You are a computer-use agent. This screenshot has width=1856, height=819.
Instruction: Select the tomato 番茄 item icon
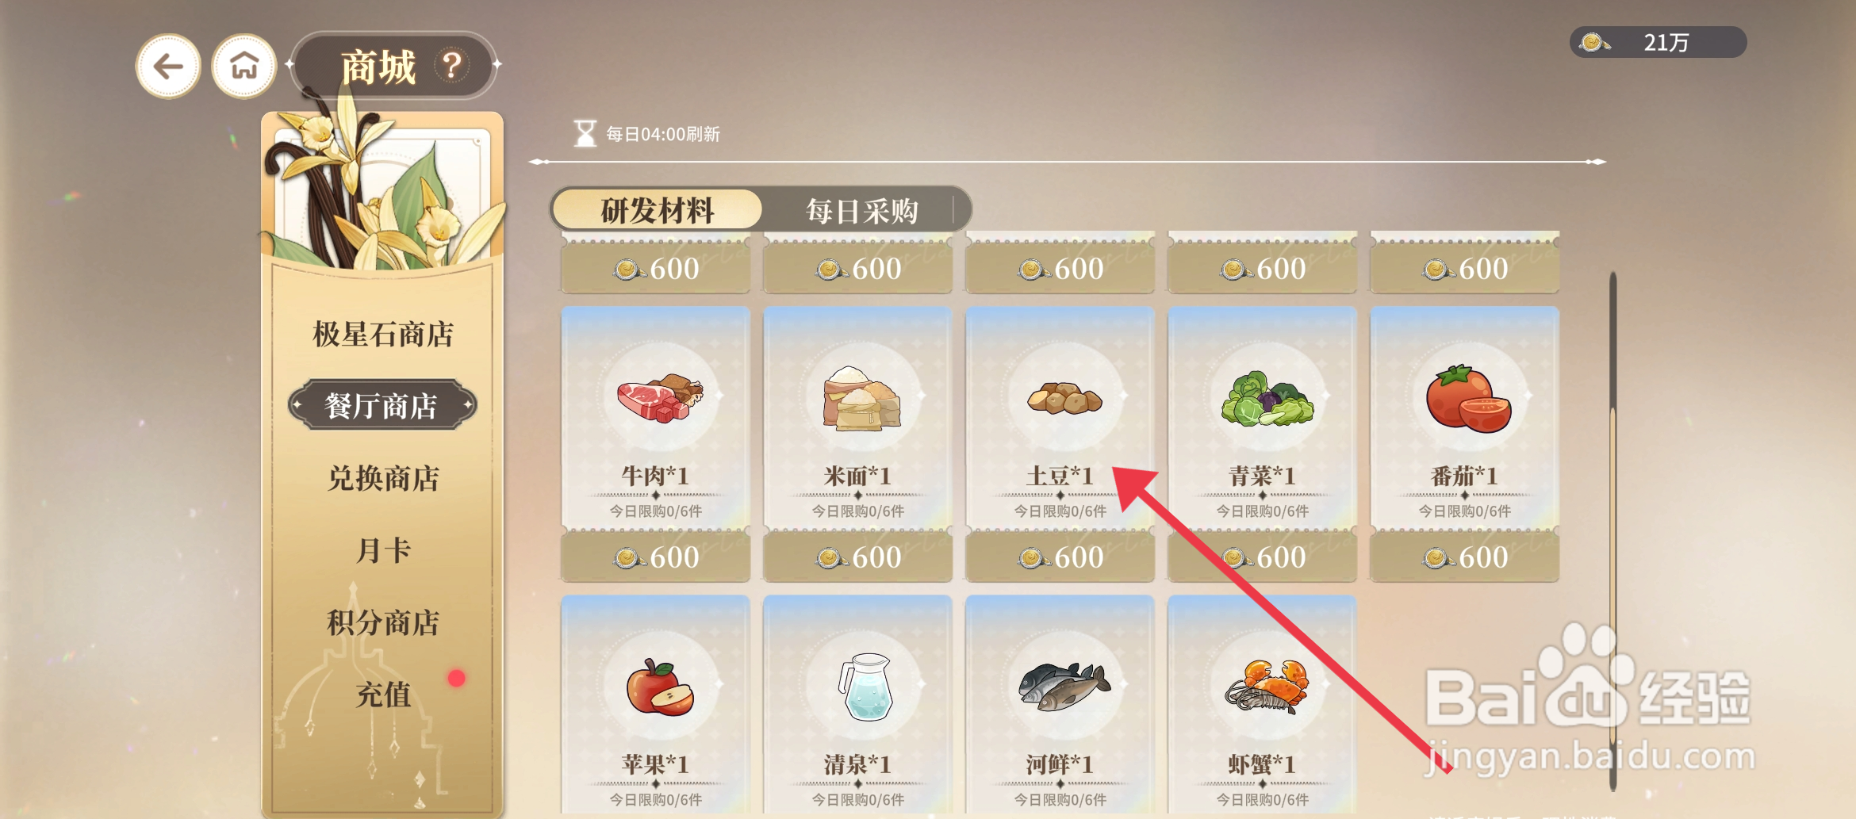[x=1468, y=399]
